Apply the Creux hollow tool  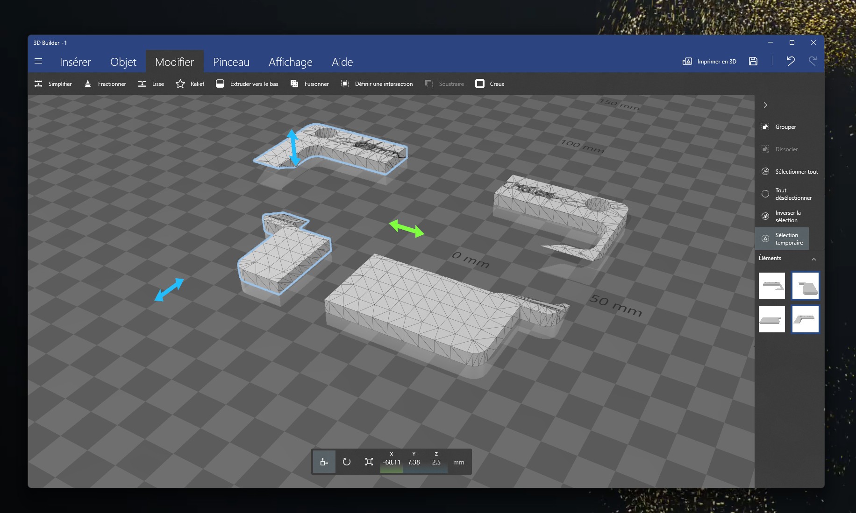click(x=489, y=84)
